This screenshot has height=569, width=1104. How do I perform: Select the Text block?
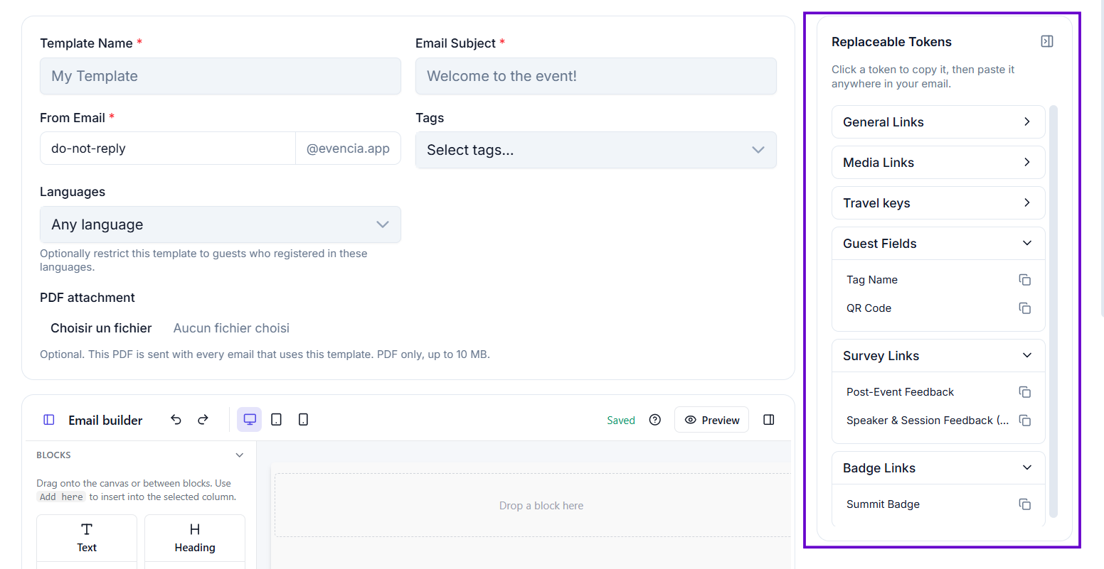pos(87,538)
